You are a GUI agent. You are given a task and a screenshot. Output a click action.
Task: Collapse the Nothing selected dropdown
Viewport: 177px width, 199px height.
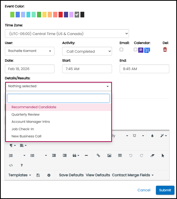pyautogui.click(x=59, y=86)
